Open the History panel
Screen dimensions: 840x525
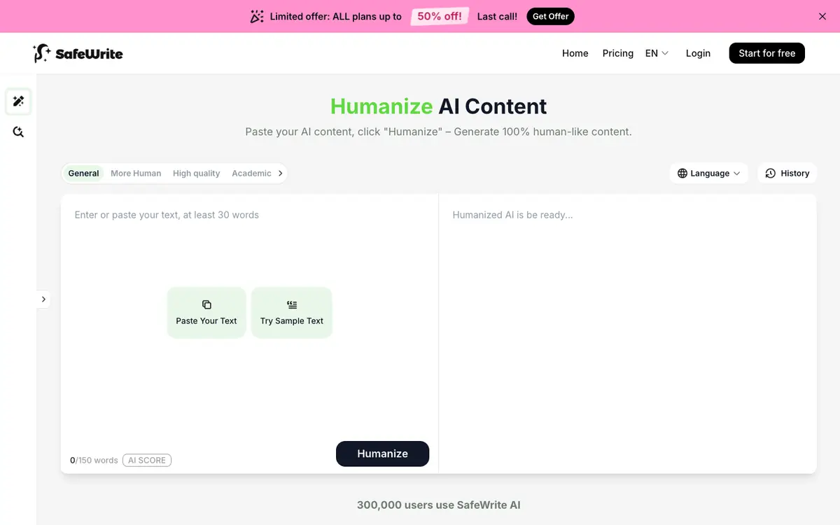tap(787, 173)
